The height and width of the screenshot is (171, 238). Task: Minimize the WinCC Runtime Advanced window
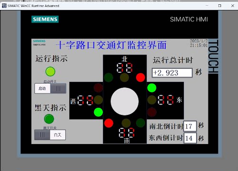click(207, 6)
